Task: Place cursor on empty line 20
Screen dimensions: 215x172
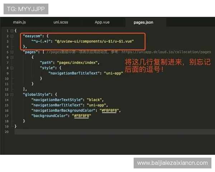Action: 107,132
